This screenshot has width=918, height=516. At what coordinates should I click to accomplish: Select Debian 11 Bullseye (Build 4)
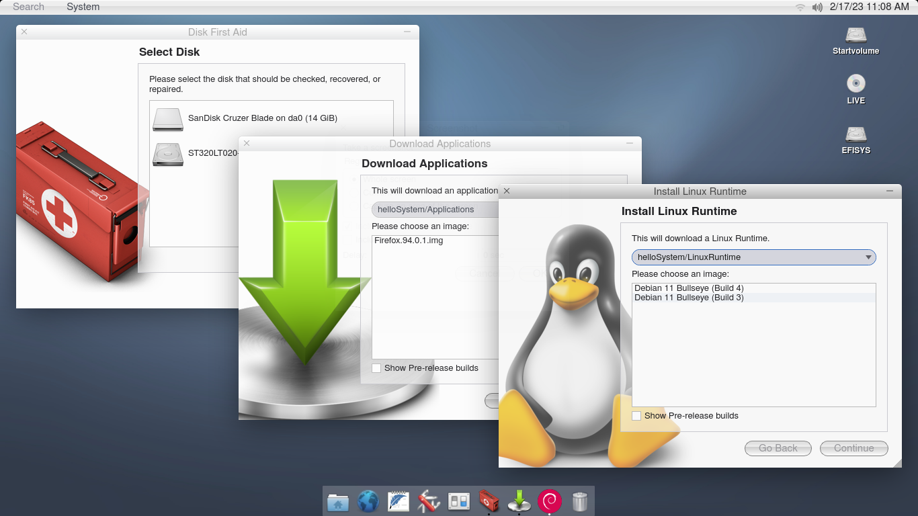point(754,288)
